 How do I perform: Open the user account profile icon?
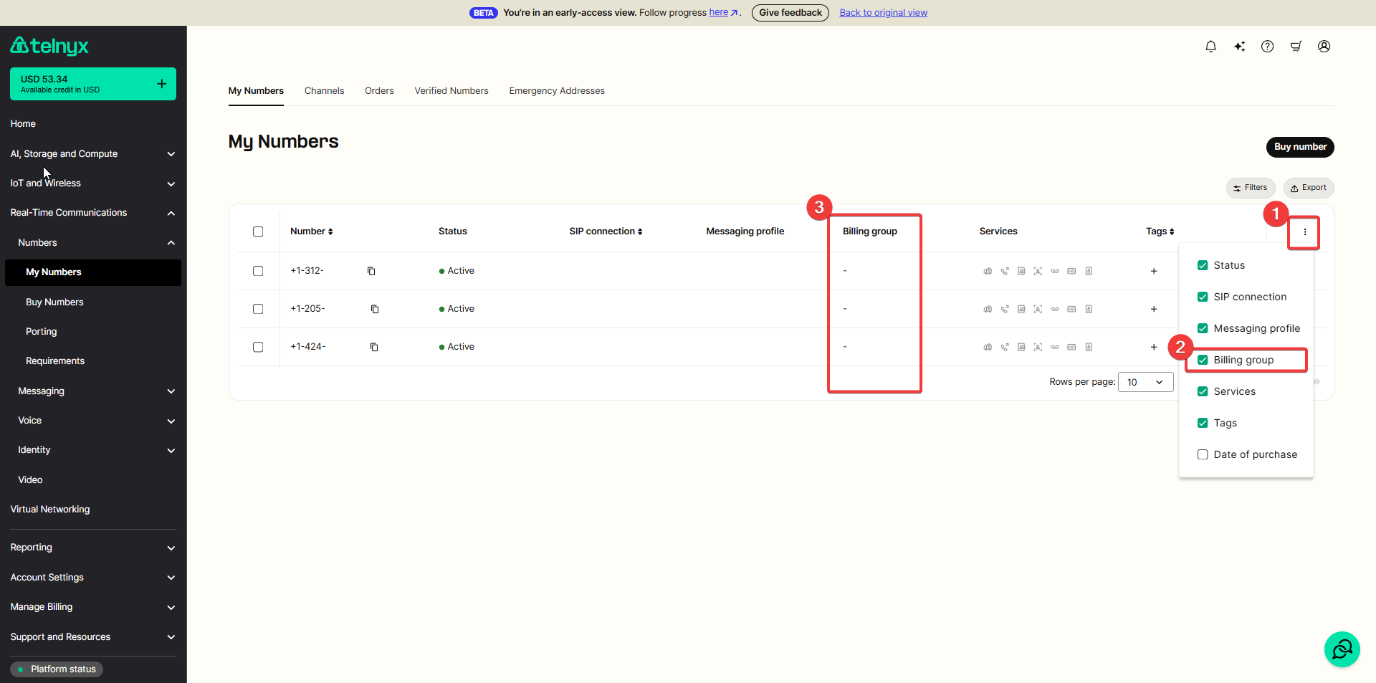1324,47
